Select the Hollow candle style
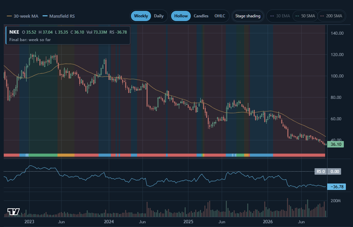This screenshot has width=353, height=227. pos(181,16)
